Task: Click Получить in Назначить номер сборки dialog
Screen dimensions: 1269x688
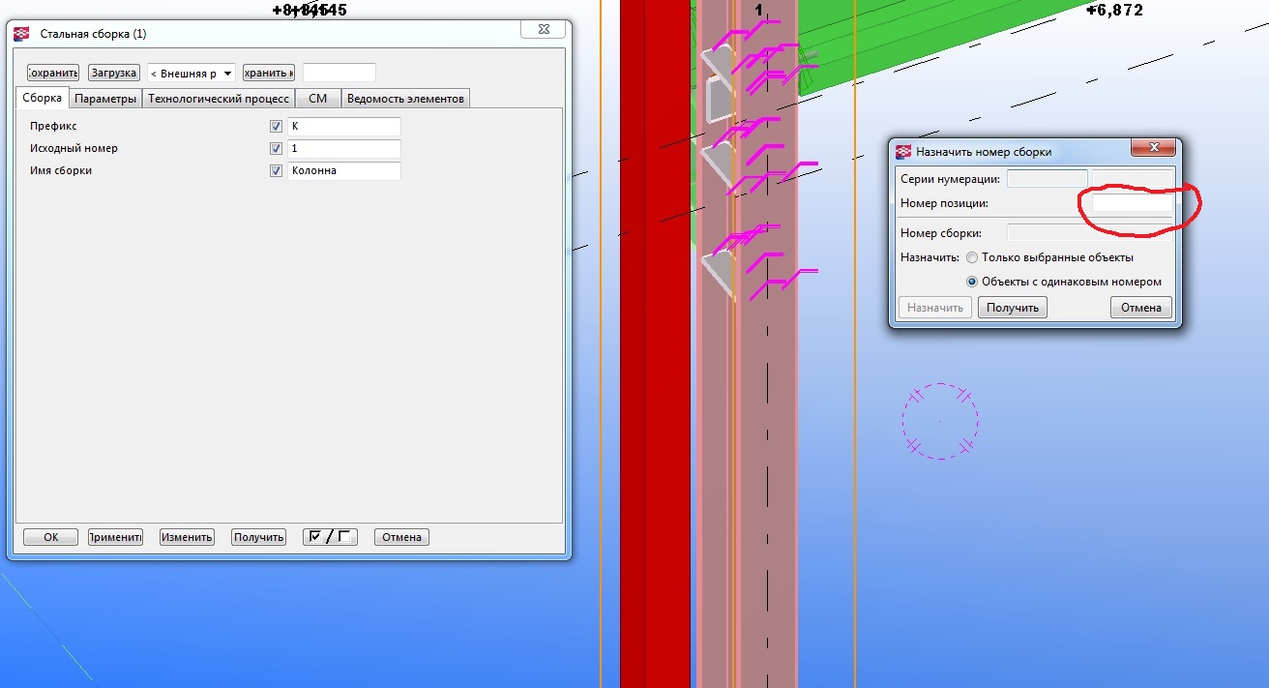Action: click(1013, 308)
